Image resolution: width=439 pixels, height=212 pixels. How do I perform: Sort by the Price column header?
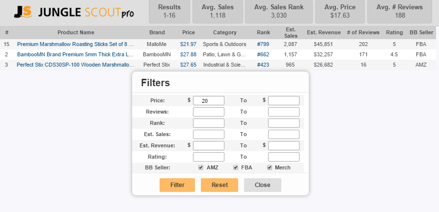188,33
